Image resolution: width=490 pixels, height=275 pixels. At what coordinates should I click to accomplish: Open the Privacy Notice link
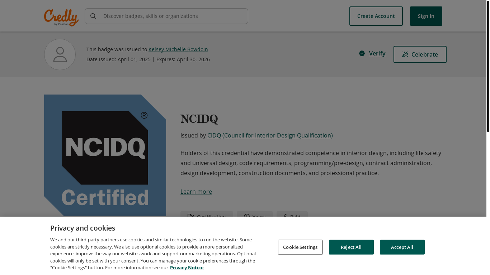(187, 267)
